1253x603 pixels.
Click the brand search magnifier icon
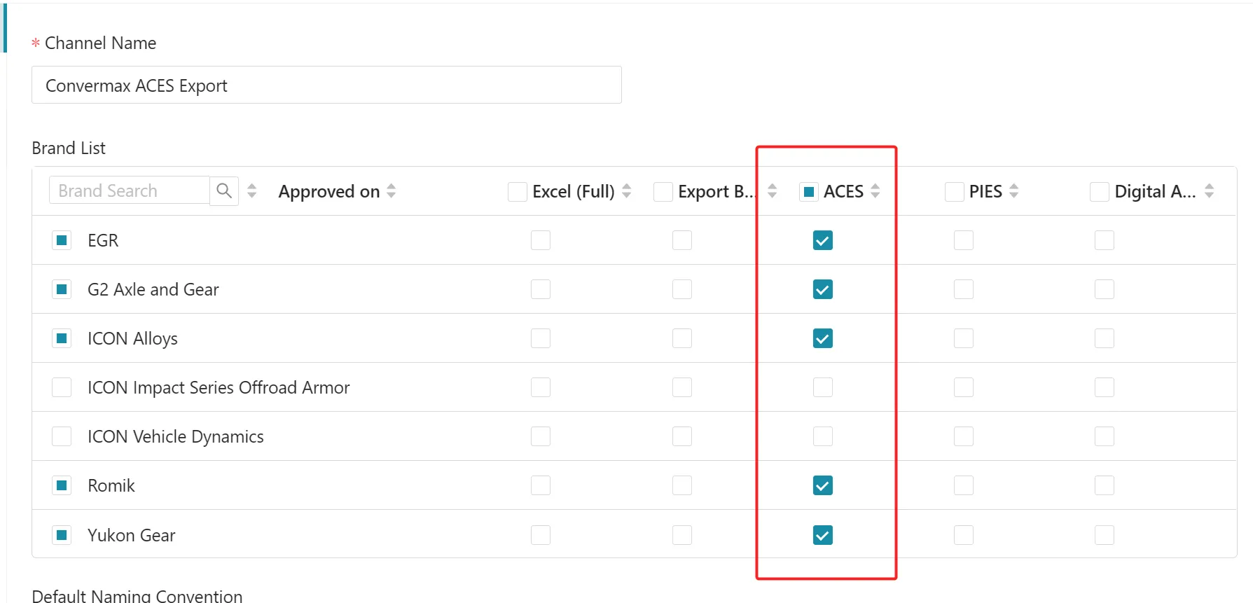[x=224, y=190]
